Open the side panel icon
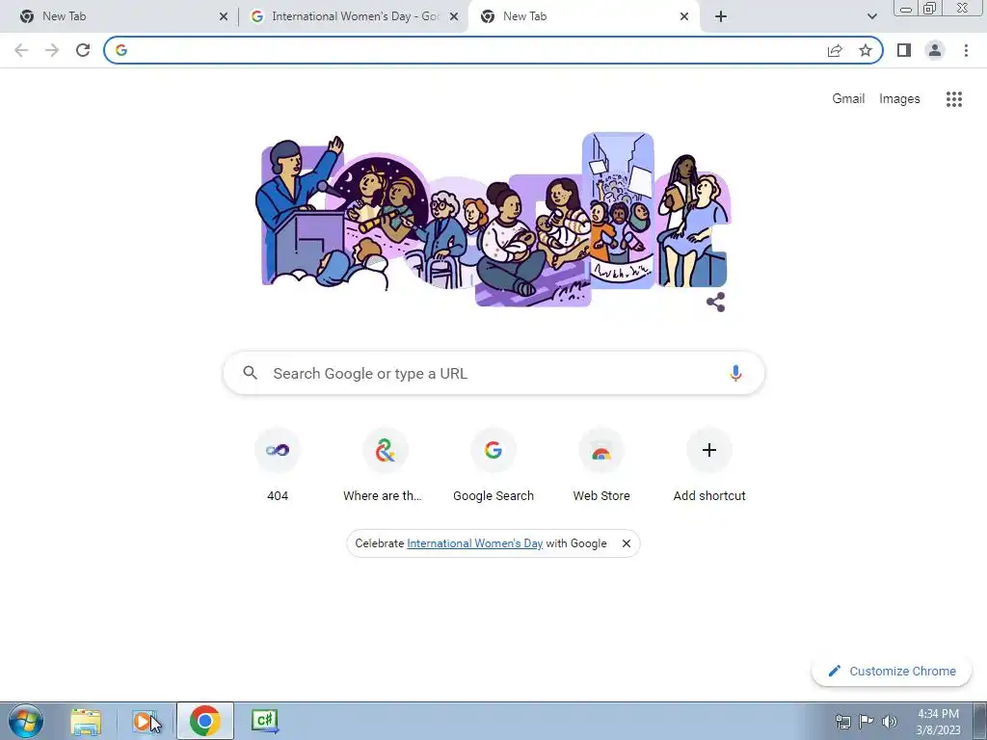987x740 pixels. [x=904, y=50]
